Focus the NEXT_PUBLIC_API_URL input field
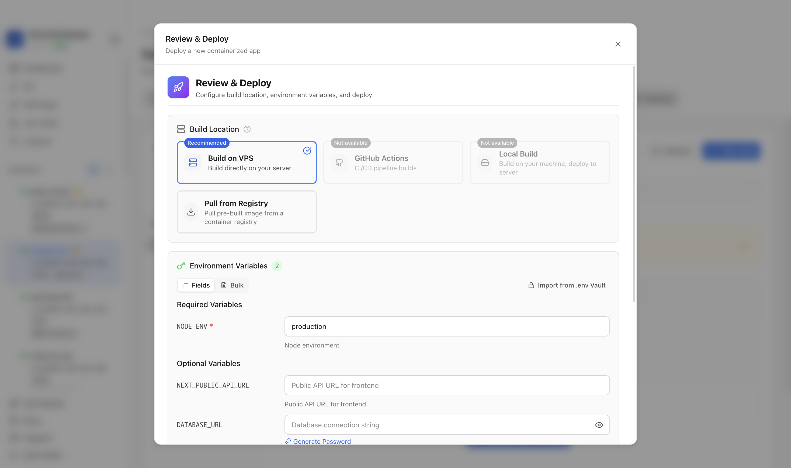This screenshot has height=468, width=791. click(447, 385)
